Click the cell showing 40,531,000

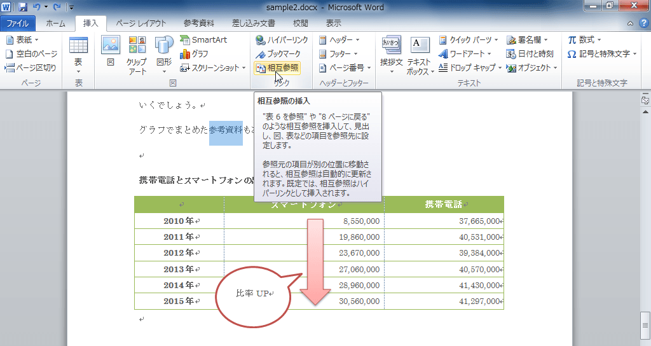[x=444, y=237]
